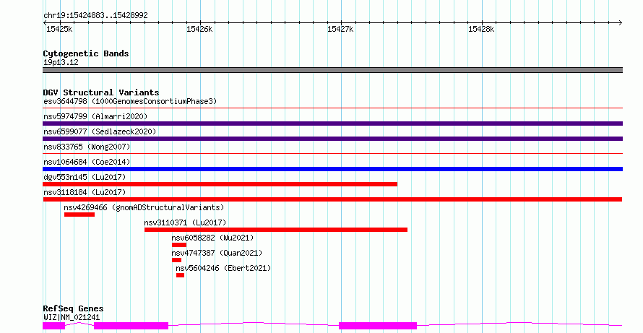Screen dimensions: 643x333
Task: Click the Cytogenetic Bands track title
Action: click(86, 53)
